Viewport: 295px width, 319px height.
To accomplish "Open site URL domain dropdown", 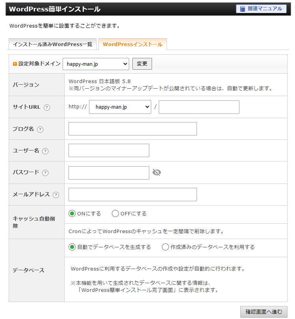I will pyautogui.click(x=120, y=107).
